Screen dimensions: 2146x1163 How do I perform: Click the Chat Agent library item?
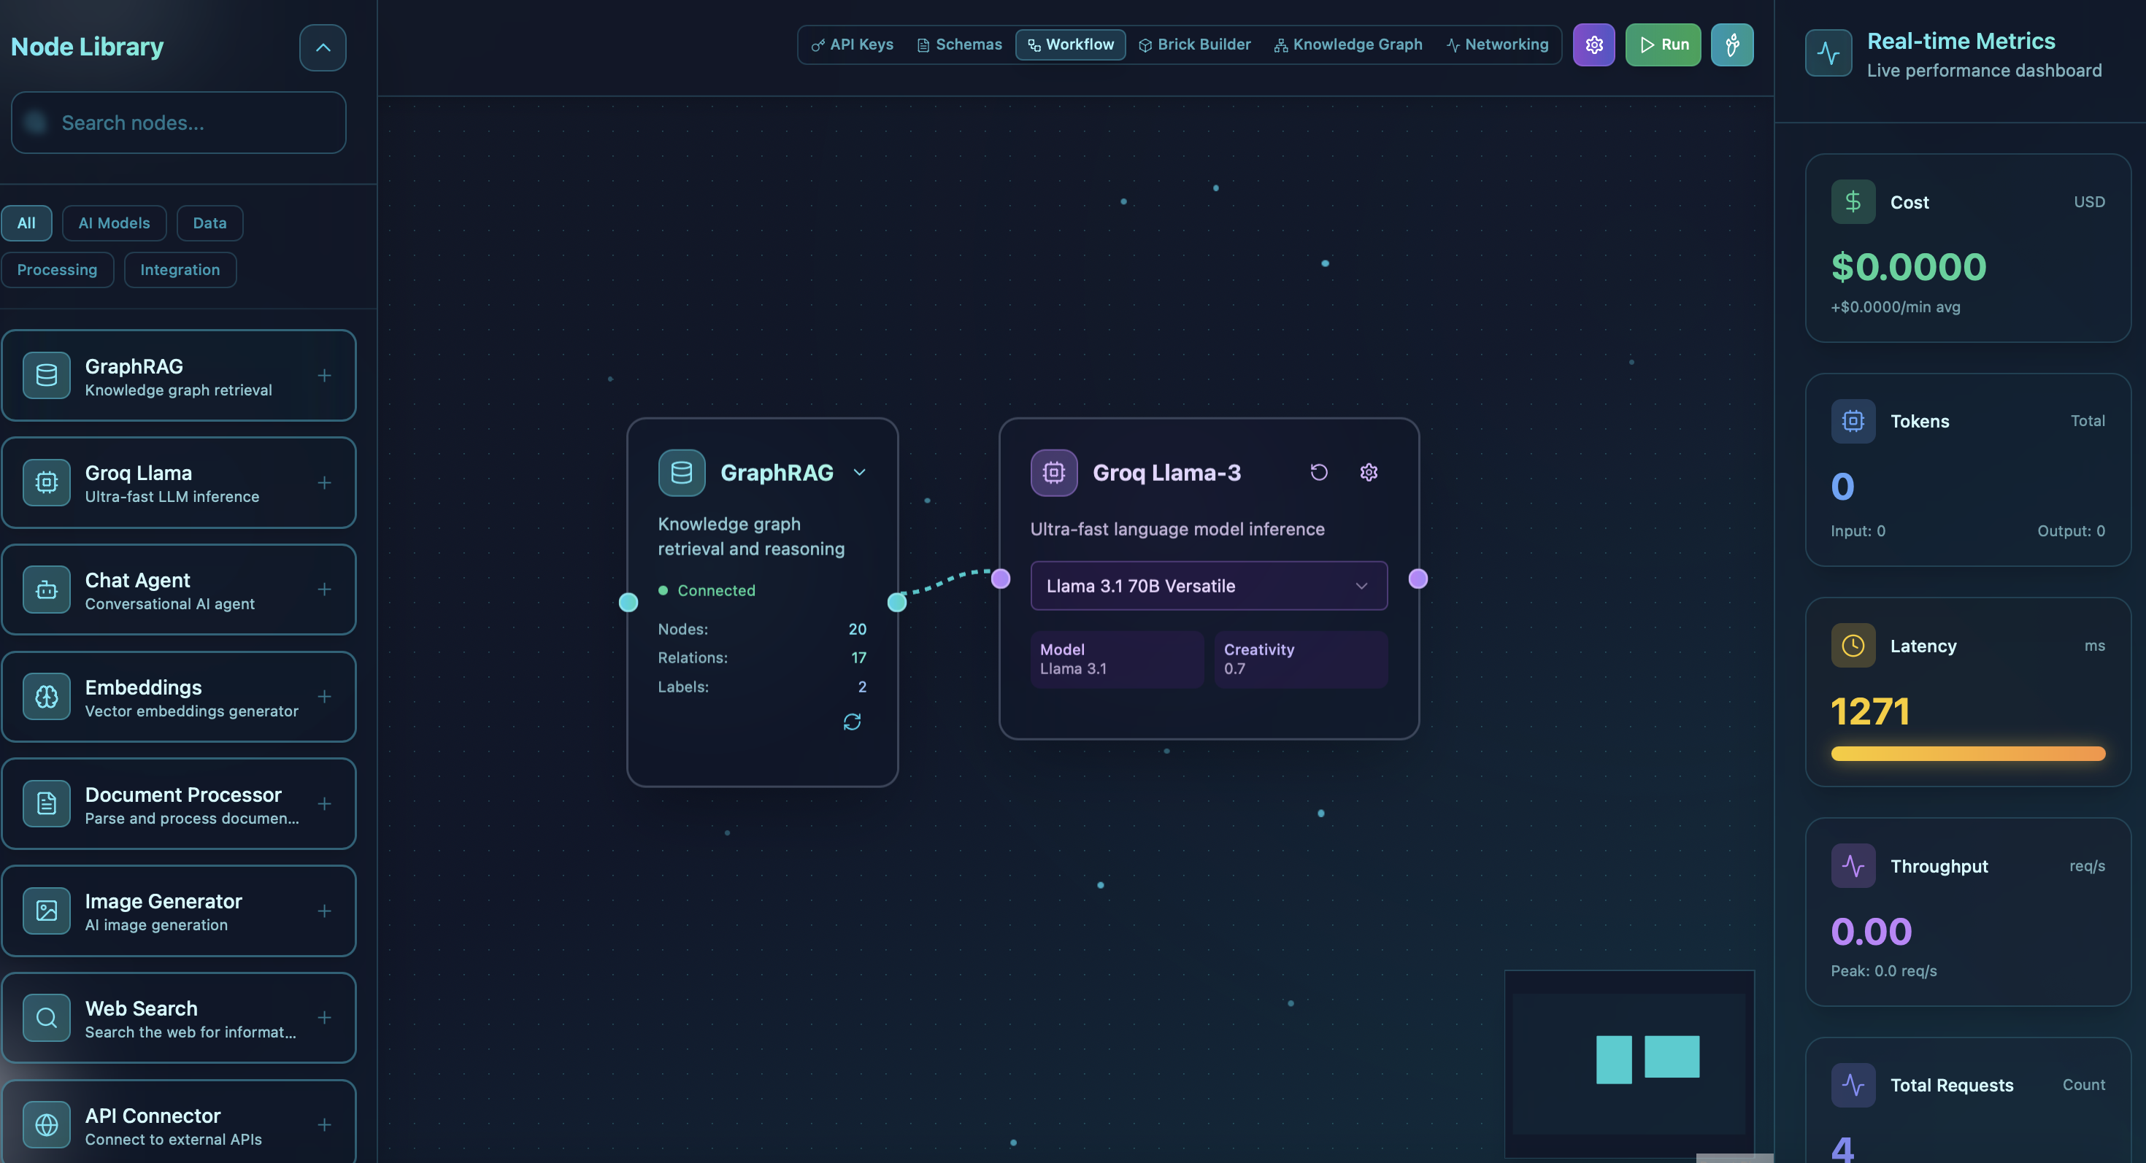tap(178, 590)
